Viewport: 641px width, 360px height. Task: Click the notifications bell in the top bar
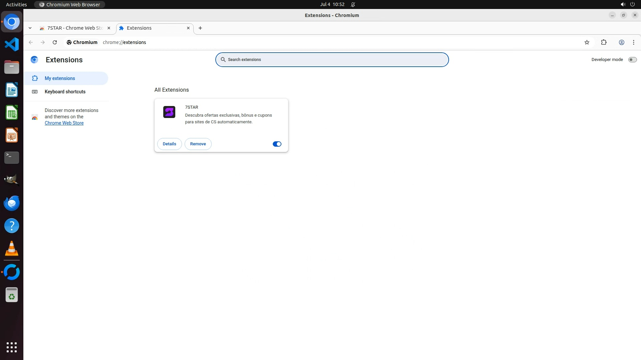pyautogui.click(x=353, y=4)
